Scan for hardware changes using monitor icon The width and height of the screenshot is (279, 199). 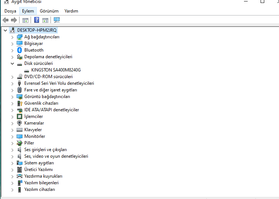pos(57,20)
